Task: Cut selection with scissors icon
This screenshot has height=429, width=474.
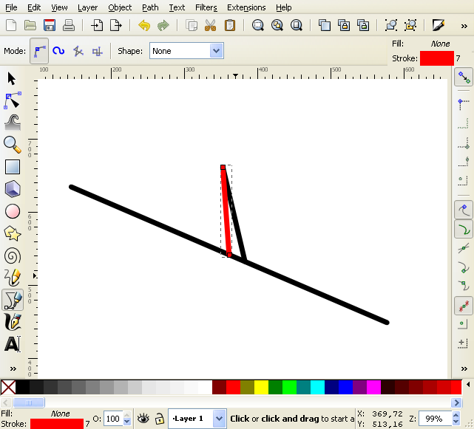Action: (211, 25)
